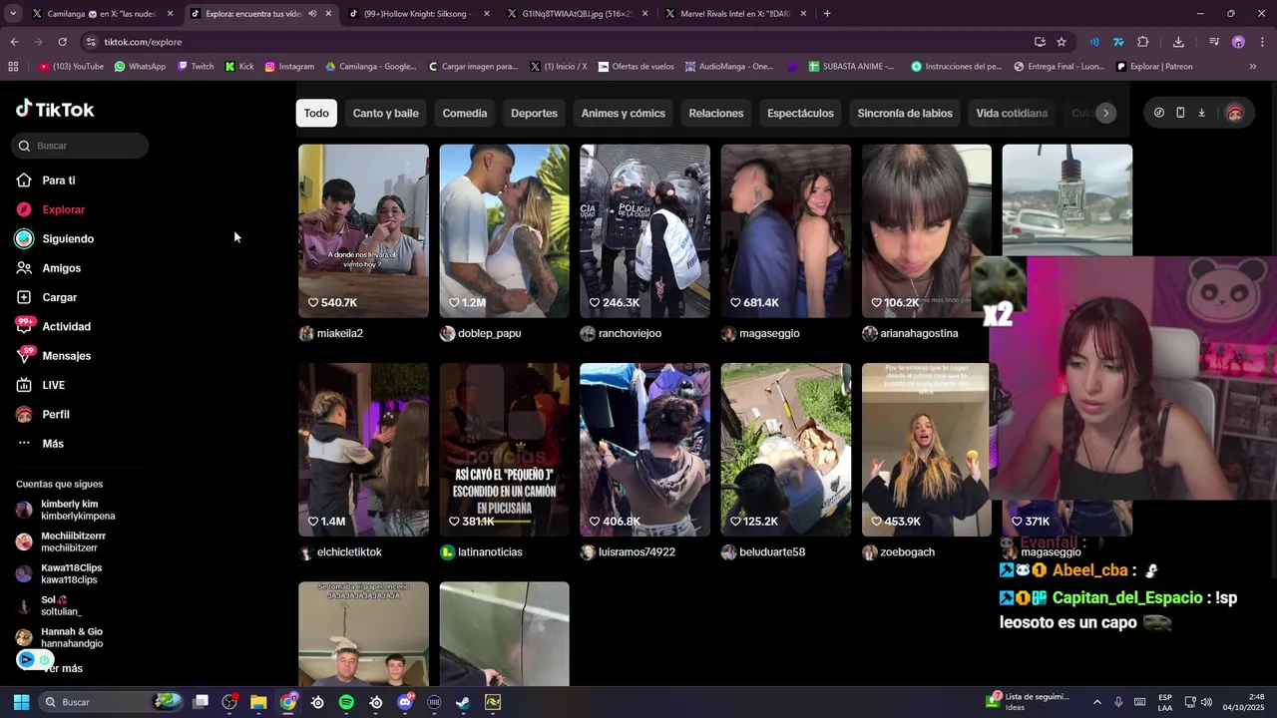Open the beluduarte58 video with 125.2K likes
This screenshot has height=718, width=1277.
[x=786, y=450]
